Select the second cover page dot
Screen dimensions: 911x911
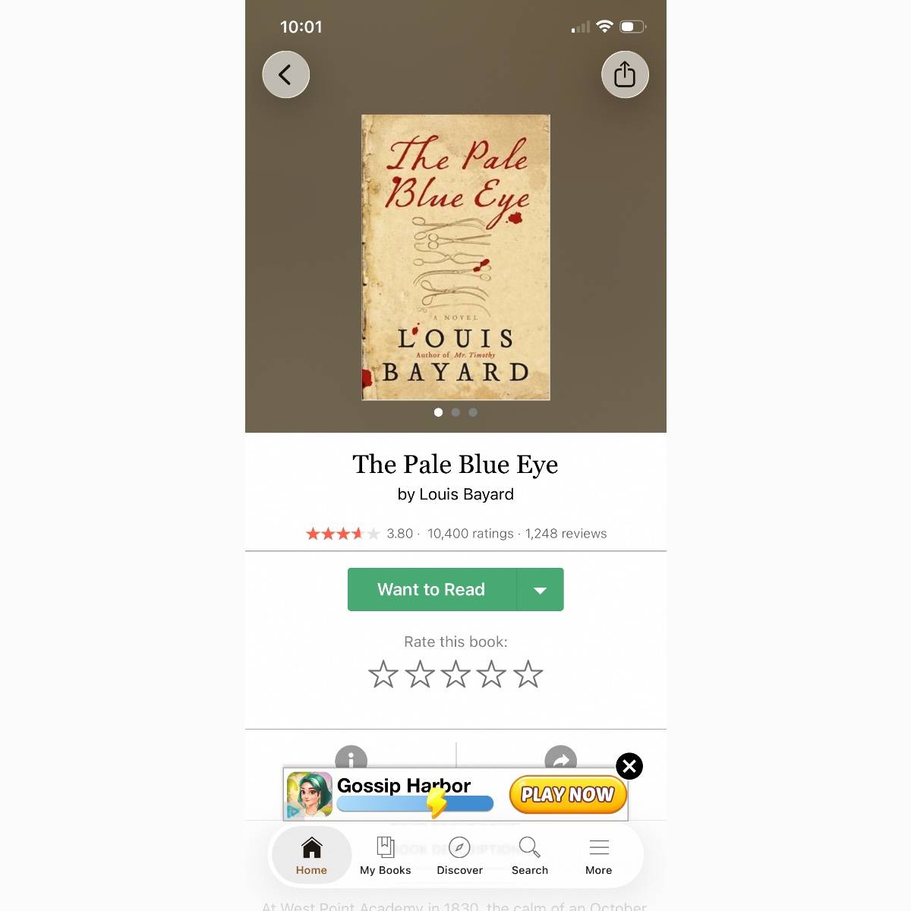[x=455, y=412]
